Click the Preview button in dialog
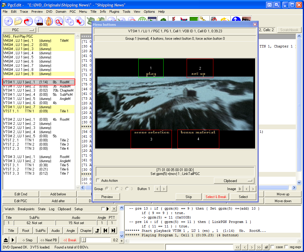 (x=107, y=197)
